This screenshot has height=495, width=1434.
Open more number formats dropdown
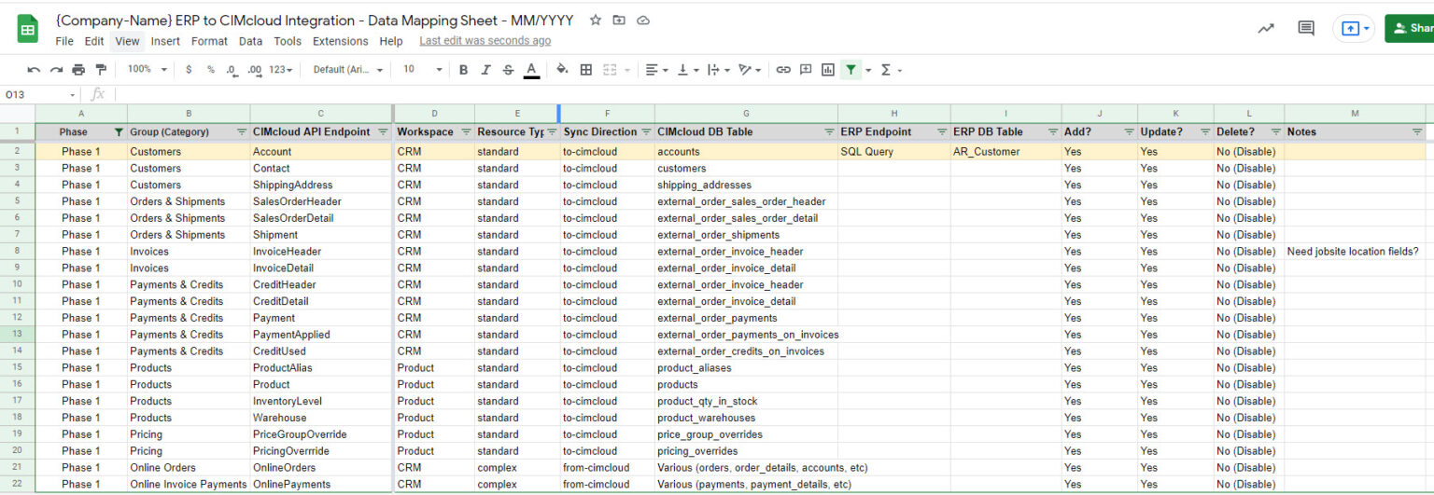point(281,70)
